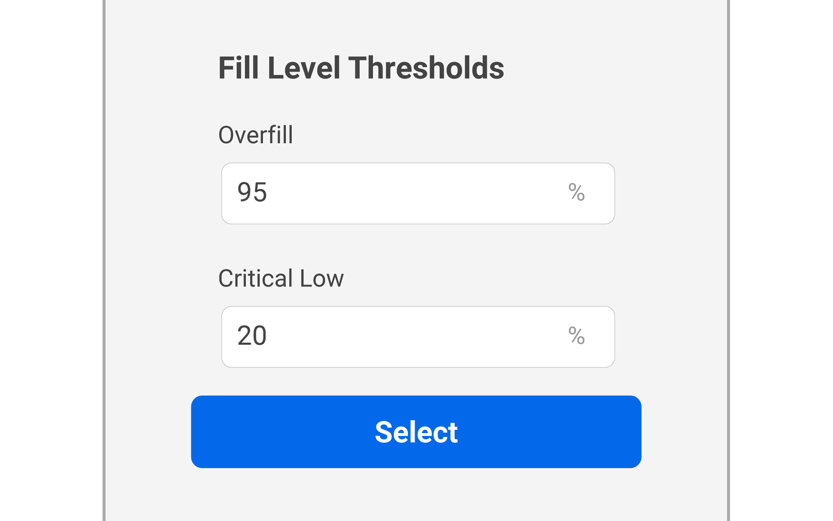Screen dimensions: 833x521
Task: Click the percent symbol in Overfill field
Action: (576, 192)
